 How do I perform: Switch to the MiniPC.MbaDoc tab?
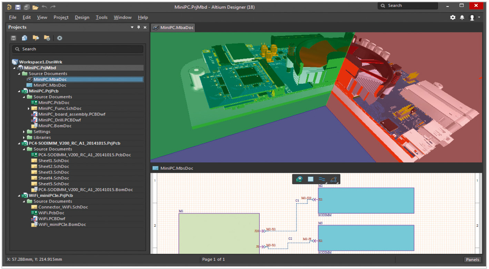[x=173, y=28]
